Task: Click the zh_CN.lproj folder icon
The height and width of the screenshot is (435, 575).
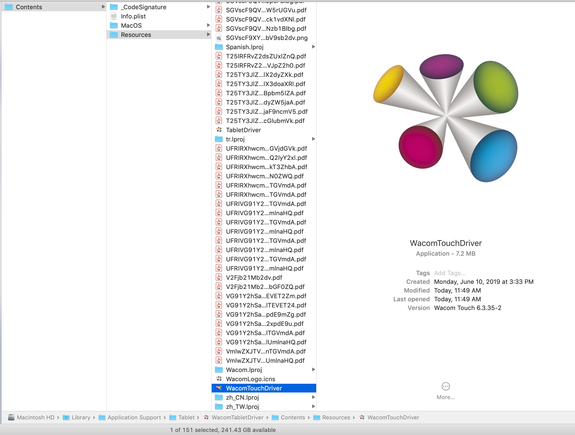Action: [219, 397]
